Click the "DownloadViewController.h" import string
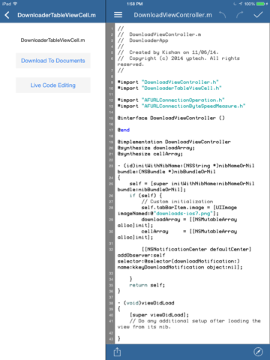The image size is (270, 360). 180,82
